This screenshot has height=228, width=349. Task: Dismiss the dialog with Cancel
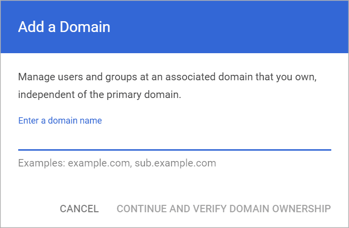pos(79,209)
